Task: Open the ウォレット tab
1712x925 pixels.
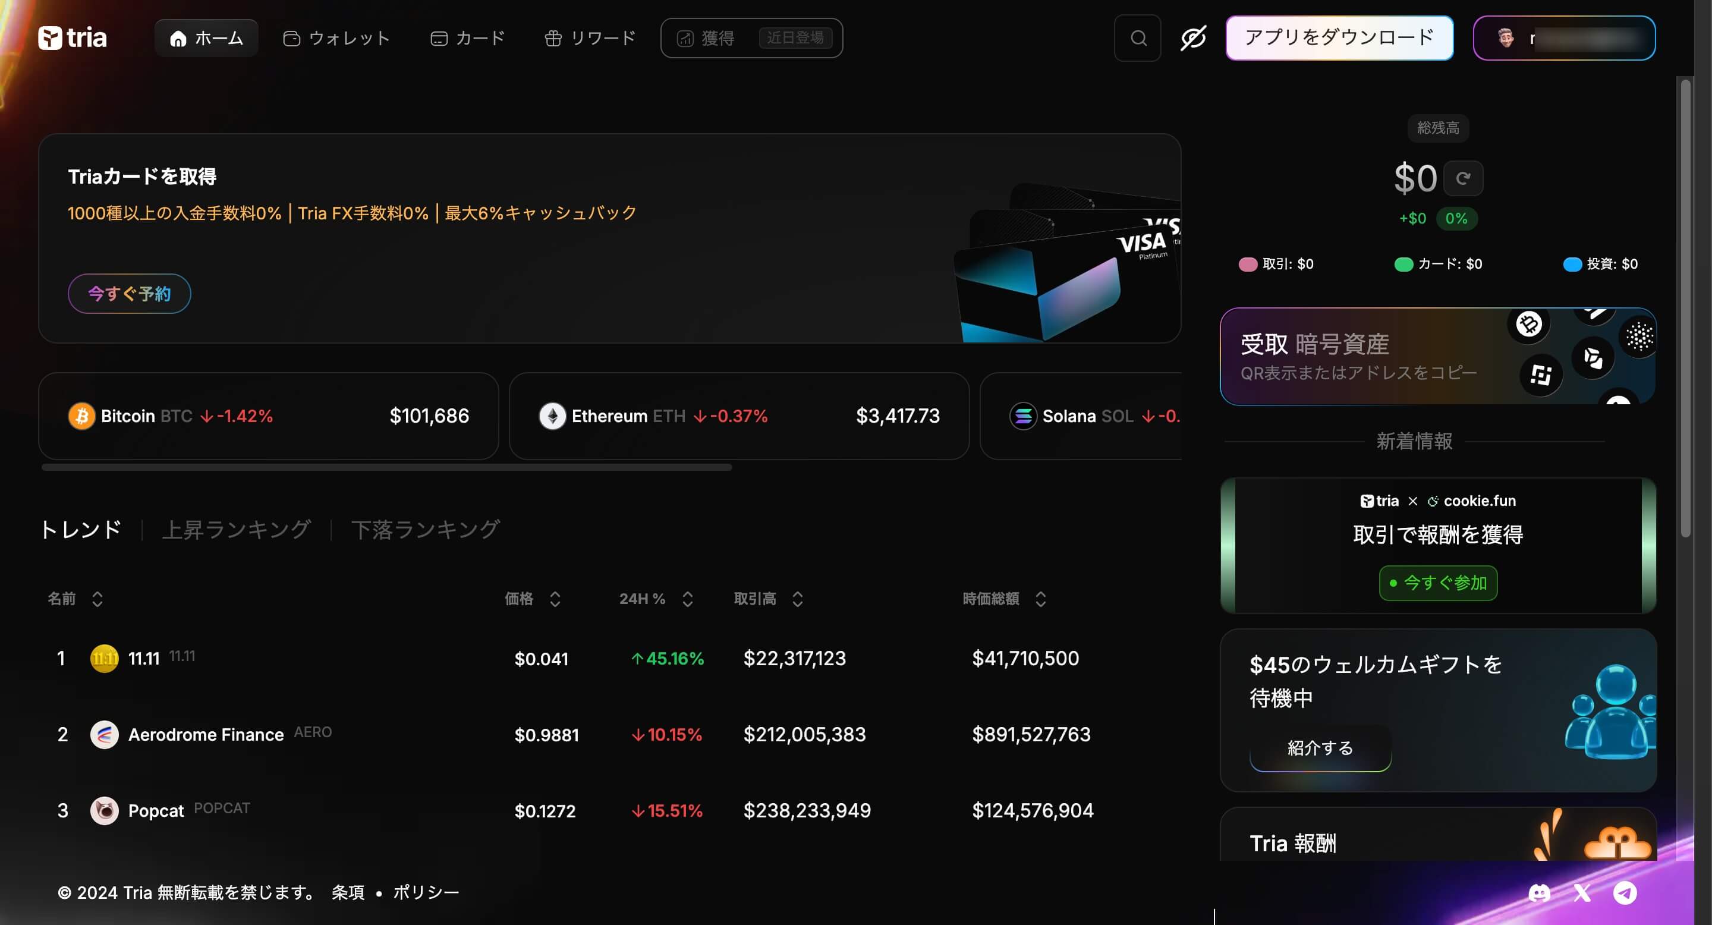Action: pos(336,38)
